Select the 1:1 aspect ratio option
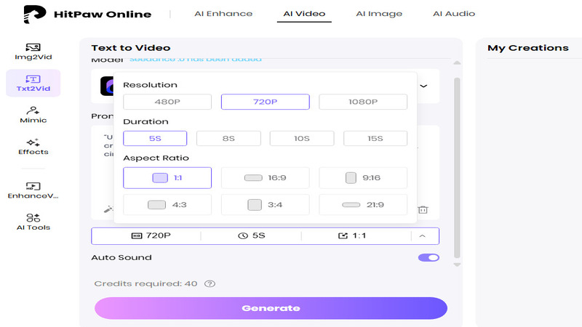 coord(167,177)
